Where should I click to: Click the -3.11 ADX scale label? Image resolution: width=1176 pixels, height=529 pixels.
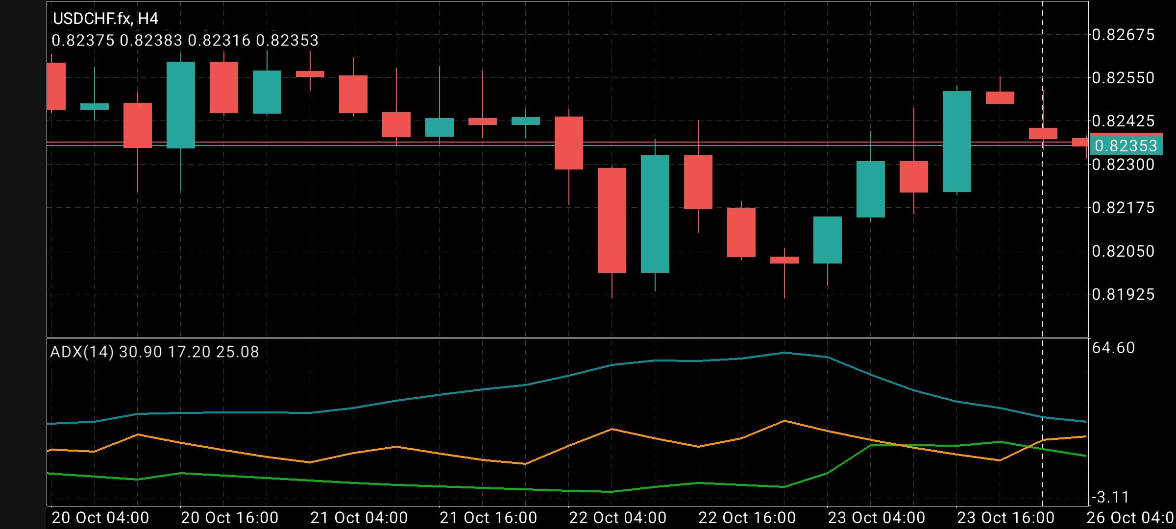(x=1110, y=498)
